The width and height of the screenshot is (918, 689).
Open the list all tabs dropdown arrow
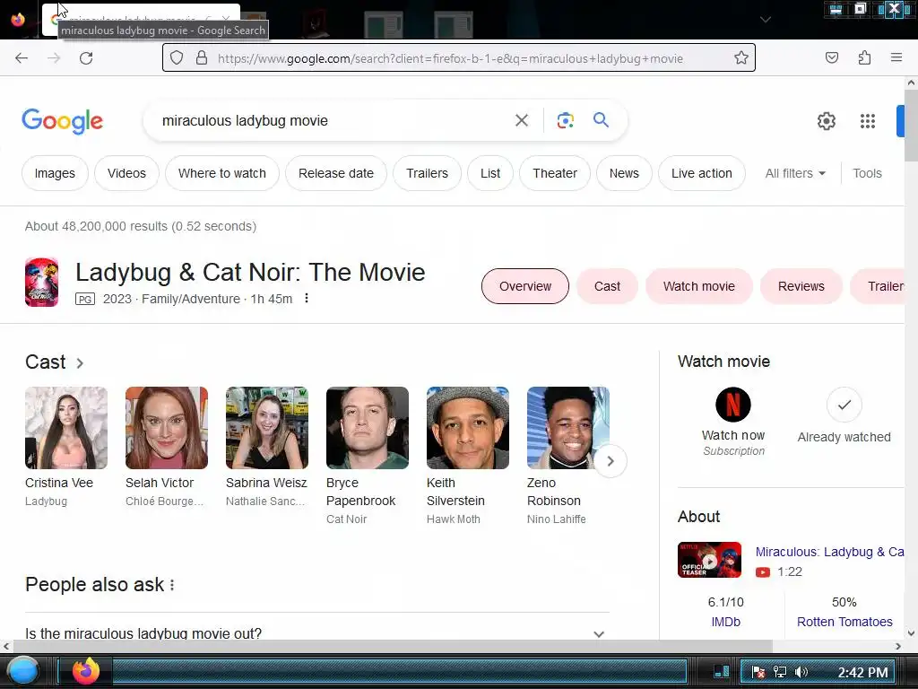coord(766,20)
